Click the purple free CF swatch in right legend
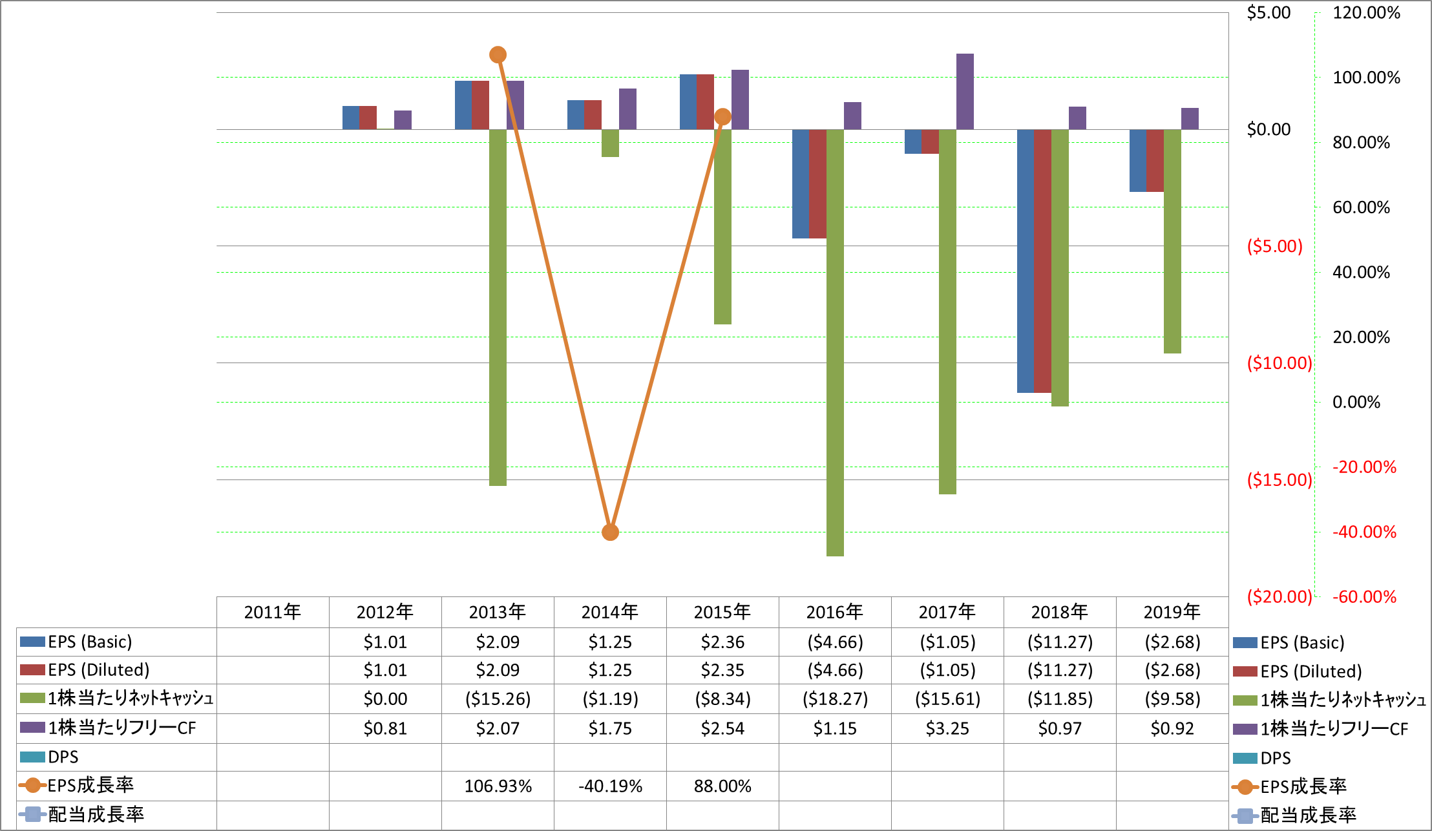 (x=1245, y=729)
